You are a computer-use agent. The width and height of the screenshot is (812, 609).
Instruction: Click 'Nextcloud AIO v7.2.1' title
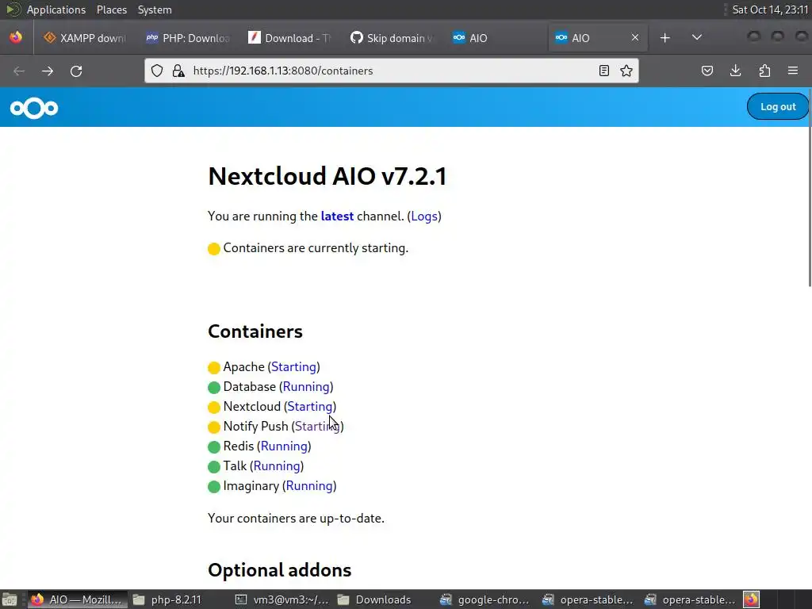coord(327,176)
